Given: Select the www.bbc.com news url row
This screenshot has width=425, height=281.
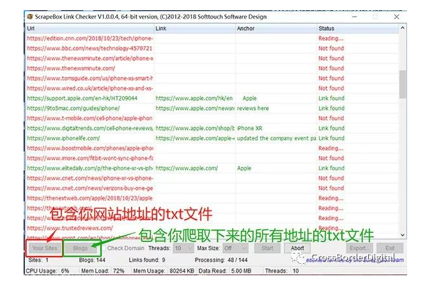Looking at the screenshot, I should pyautogui.click(x=89, y=48).
